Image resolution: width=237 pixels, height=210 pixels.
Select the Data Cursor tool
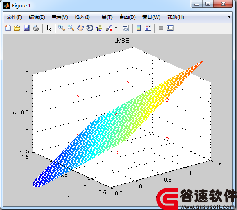(x=99, y=28)
